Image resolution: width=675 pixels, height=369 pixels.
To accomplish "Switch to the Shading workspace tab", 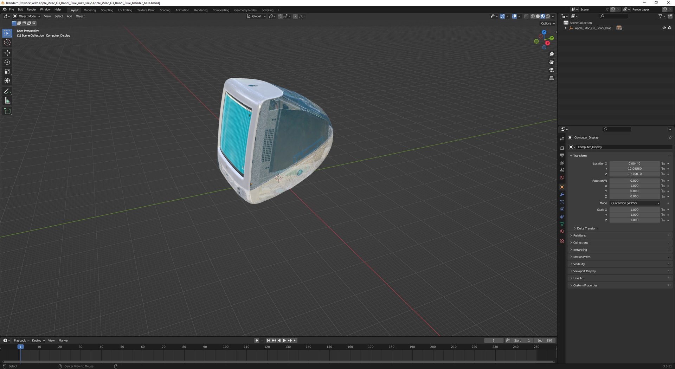I will [x=165, y=10].
